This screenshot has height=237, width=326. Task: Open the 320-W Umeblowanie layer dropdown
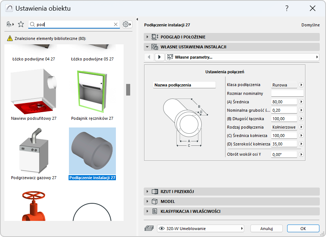click(201, 229)
